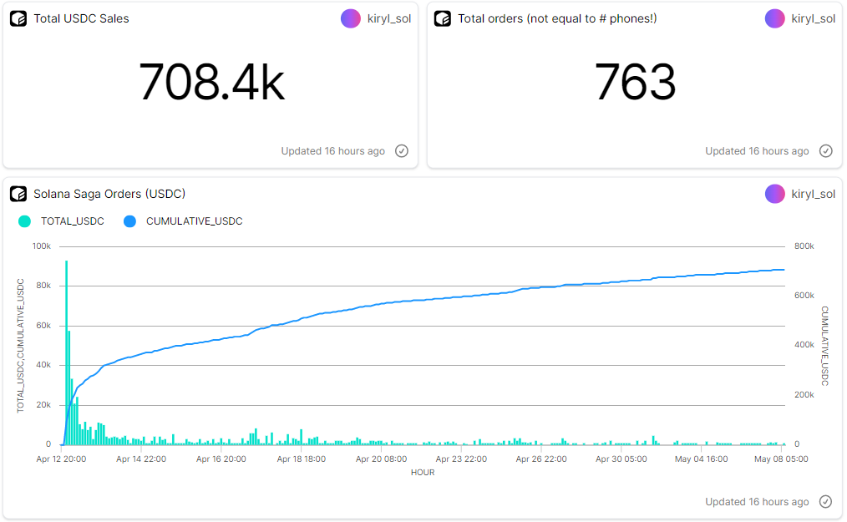Click the right CUMULATIVE_USDC vertical axis title
Viewport: 847px width, 522px height.
coord(824,346)
